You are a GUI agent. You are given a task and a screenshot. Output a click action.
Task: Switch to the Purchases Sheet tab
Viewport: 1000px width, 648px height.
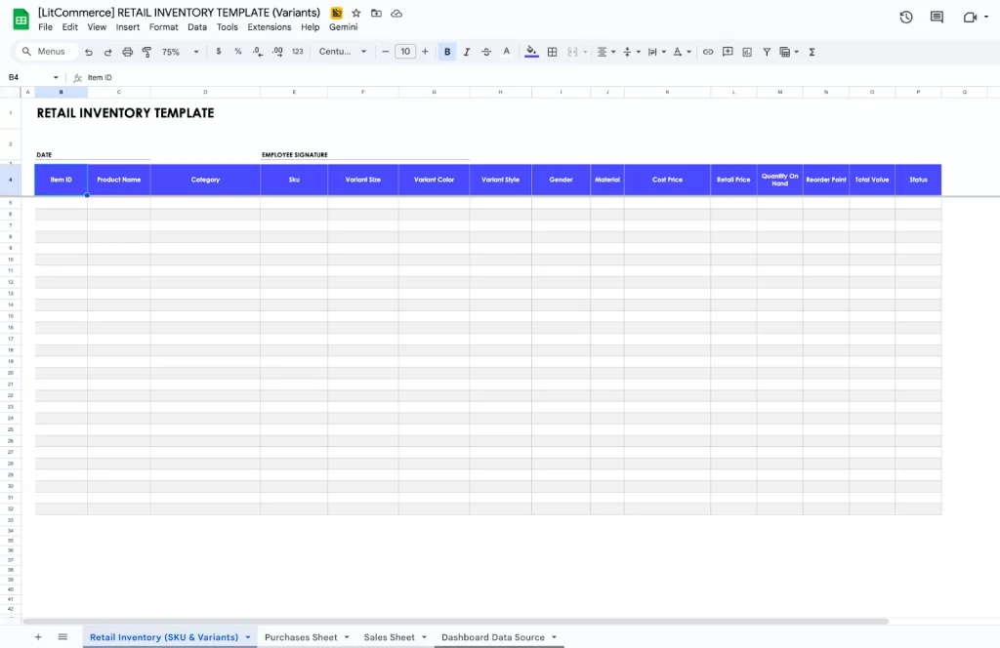point(301,636)
